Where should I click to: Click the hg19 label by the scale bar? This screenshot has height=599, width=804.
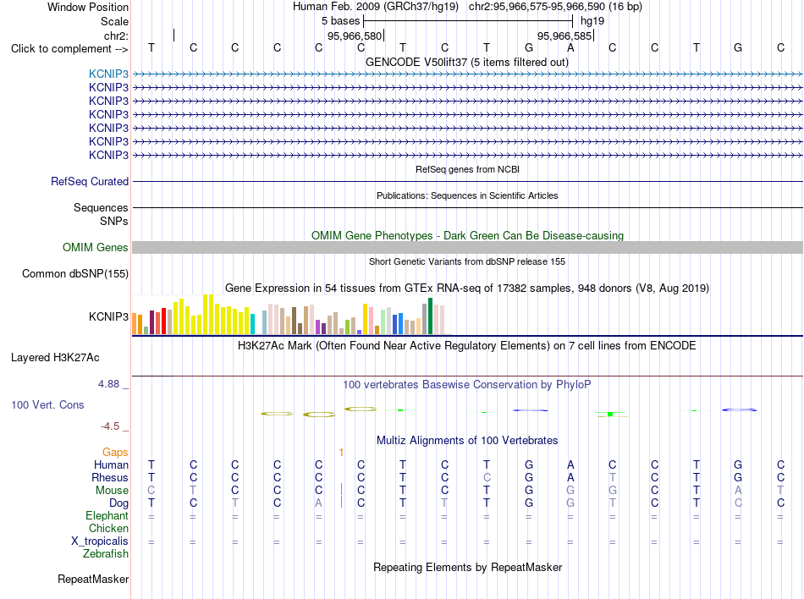coord(592,21)
